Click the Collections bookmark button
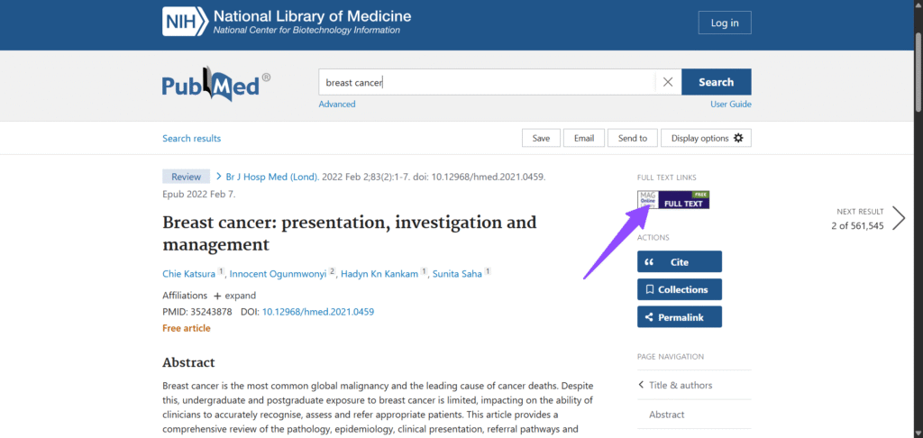The image size is (923, 438). [x=679, y=289]
